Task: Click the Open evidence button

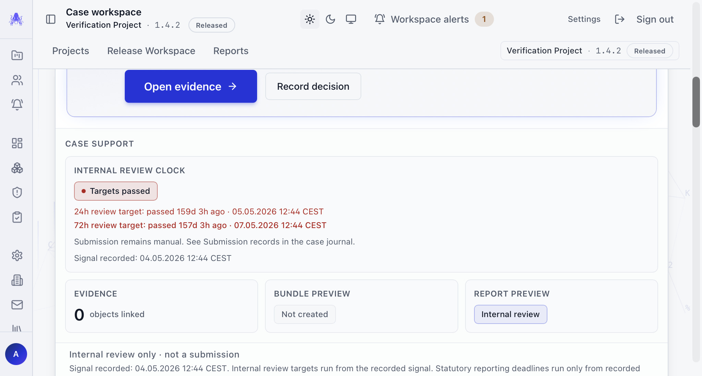Action: [x=191, y=86]
